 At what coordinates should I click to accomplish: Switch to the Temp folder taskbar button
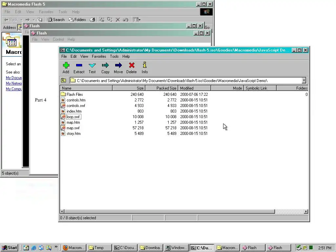[99, 248]
